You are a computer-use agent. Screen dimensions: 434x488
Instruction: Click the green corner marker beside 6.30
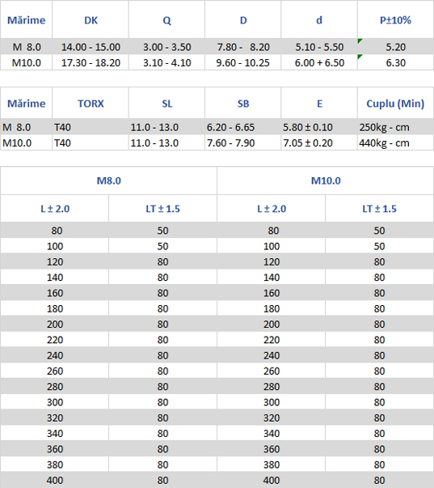[360, 57]
